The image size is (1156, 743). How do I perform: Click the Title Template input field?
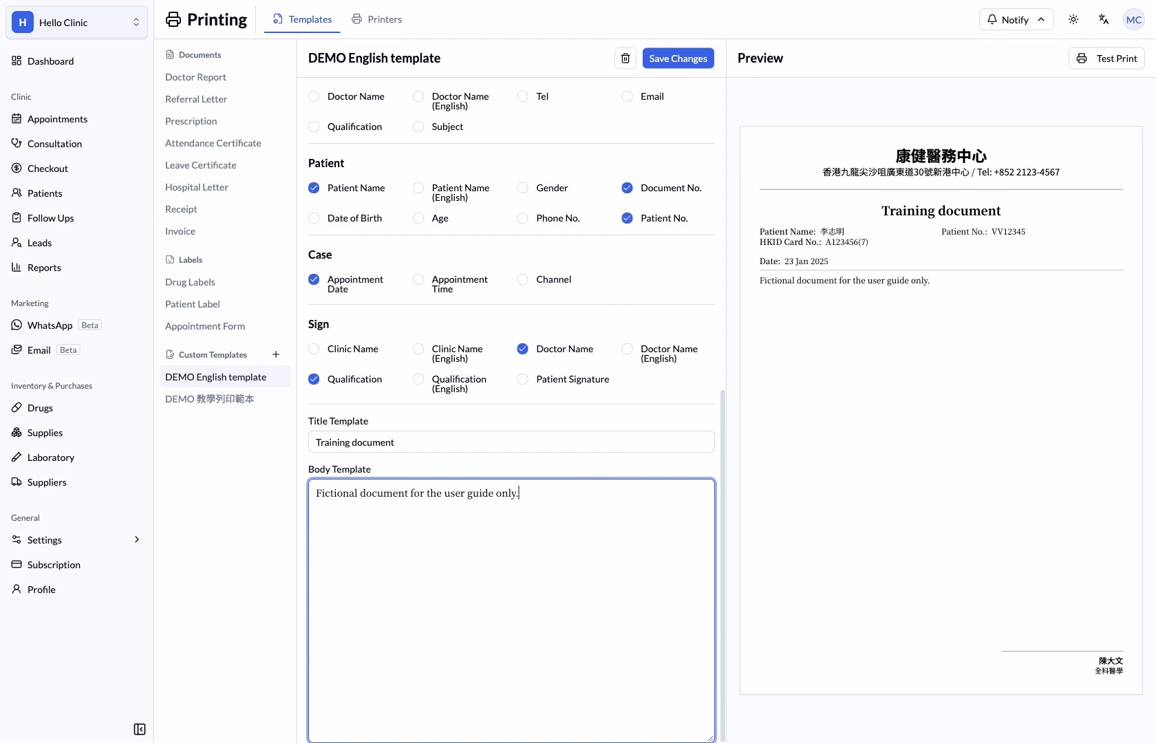(x=511, y=442)
